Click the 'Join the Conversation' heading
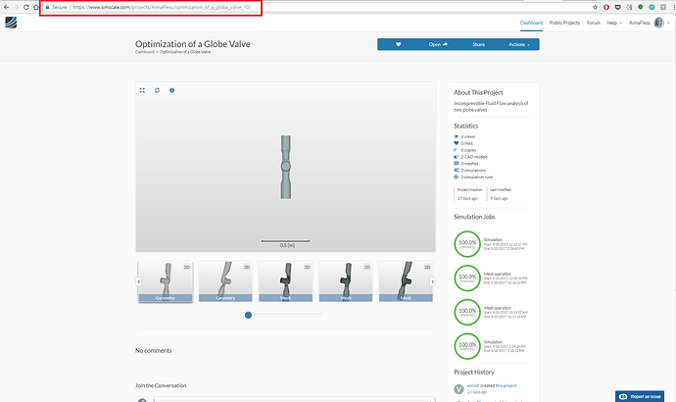Screen dimensions: 676x402 [x=161, y=385]
